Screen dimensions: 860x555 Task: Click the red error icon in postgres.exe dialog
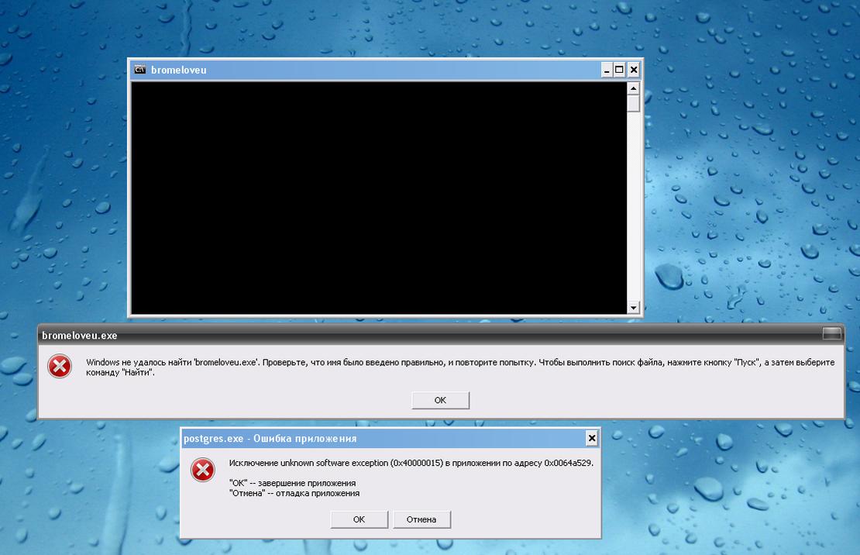click(202, 470)
